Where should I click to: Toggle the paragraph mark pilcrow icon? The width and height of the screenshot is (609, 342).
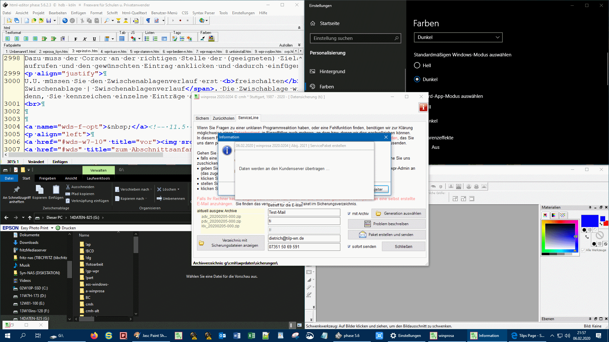(148, 21)
